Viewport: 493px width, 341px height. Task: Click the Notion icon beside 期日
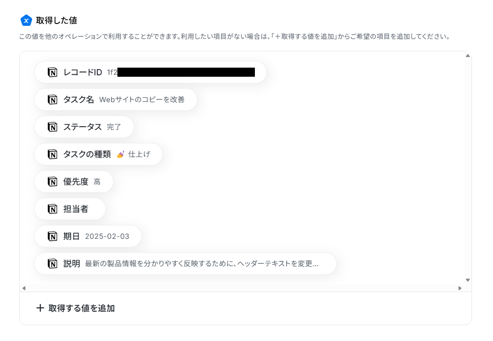click(x=53, y=236)
